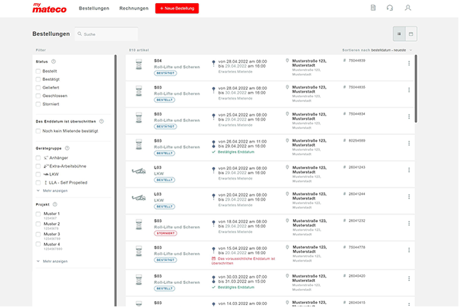This screenshot has width=459, height=307.
Task: Switch to list view icon
Action: click(x=399, y=34)
